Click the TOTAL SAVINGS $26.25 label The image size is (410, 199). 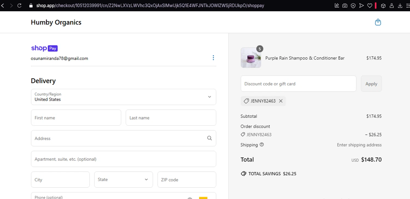pos(272,174)
